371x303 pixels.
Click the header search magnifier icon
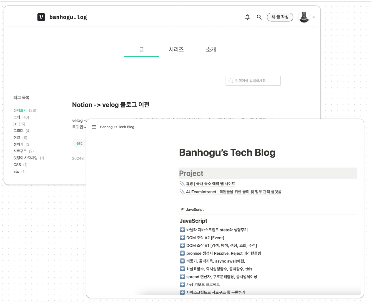click(259, 17)
